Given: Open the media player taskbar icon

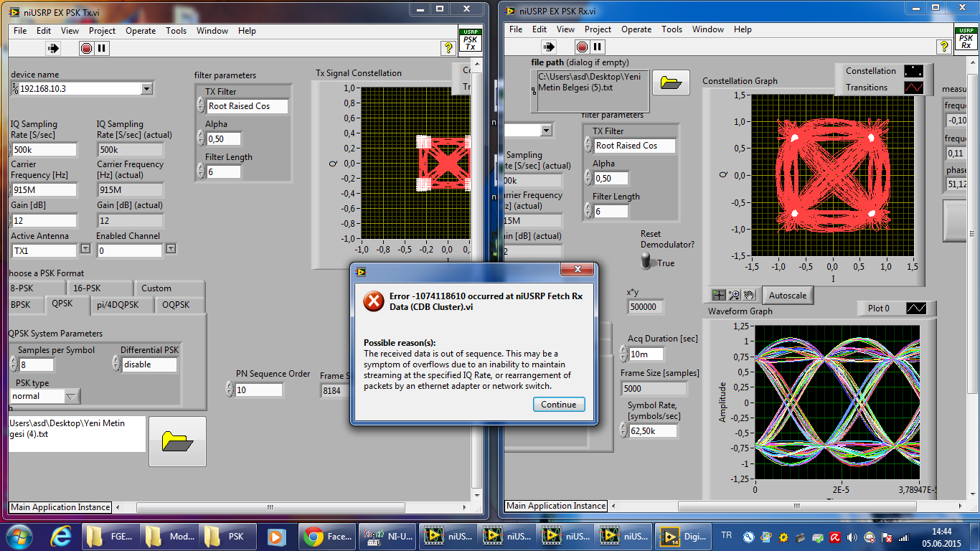Looking at the screenshot, I should pyautogui.click(x=275, y=536).
